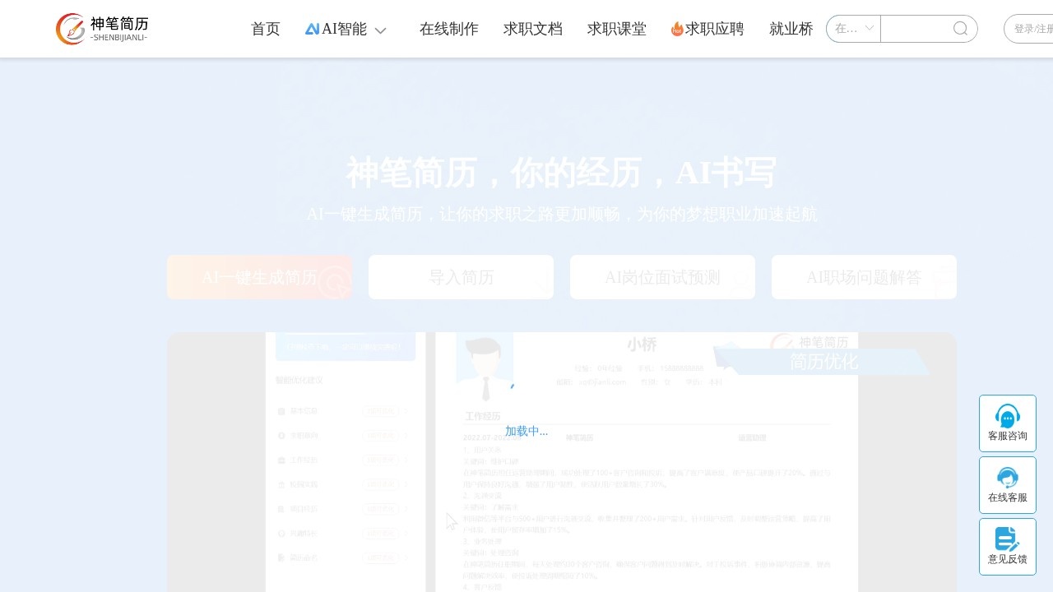The image size is (1053, 592).
Task: Open 求职文档 nav item
Action: click(533, 29)
